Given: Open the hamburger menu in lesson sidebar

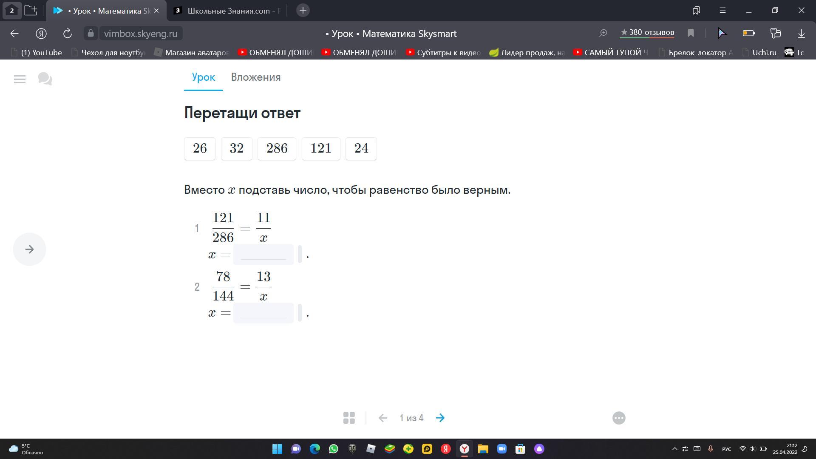Looking at the screenshot, I should (20, 79).
